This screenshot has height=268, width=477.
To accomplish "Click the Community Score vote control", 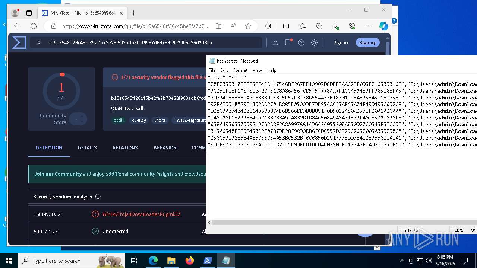I will pos(78,119).
